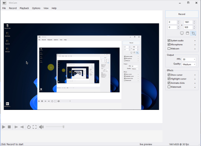Select full screen capture monitor icon
This screenshot has height=146, width=201.
(x=182, y=33)
